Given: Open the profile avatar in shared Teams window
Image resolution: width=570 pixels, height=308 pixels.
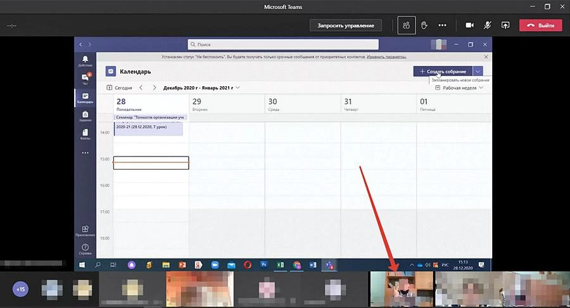Looking at the screenshot, I should (438, 44).
